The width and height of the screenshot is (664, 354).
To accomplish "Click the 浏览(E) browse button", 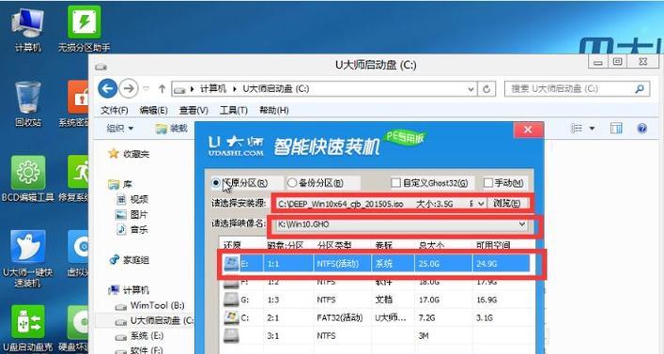I will pyautogui.click(x=507, y=204).
